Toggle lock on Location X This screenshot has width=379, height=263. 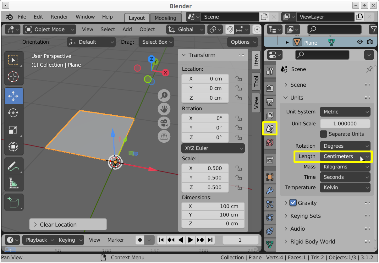(x=239, y=79)
